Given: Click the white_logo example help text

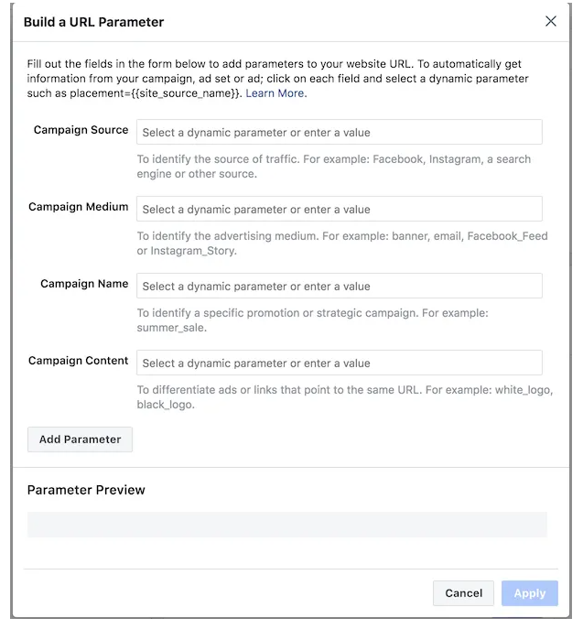Looking at the screenshot, I should point(344,397).
